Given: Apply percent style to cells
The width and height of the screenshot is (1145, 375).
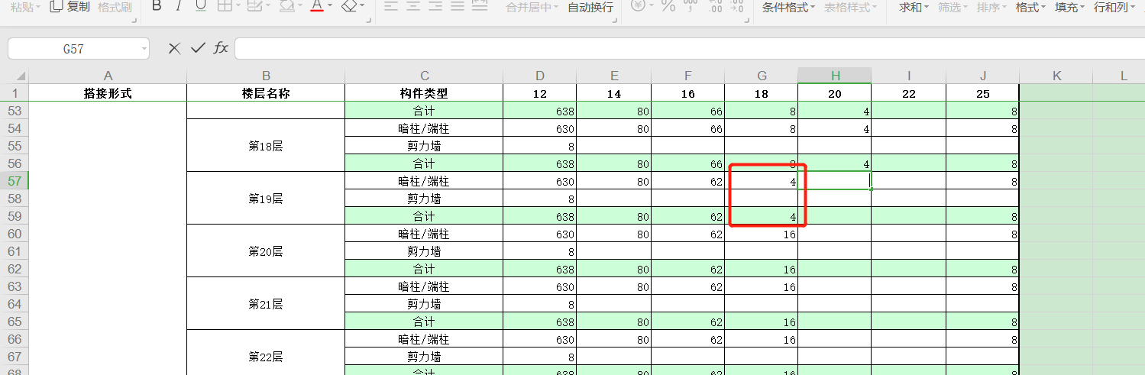Looking at the screenshot, I should (x=668, y=7).
